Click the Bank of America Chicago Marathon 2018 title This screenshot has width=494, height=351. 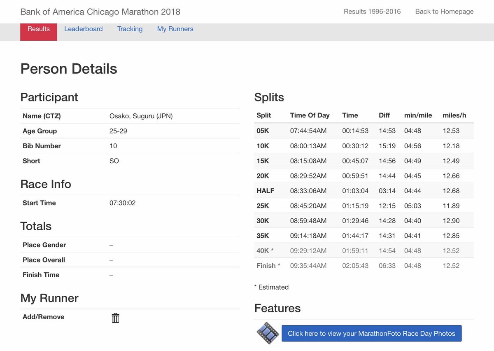coord(100,12)
